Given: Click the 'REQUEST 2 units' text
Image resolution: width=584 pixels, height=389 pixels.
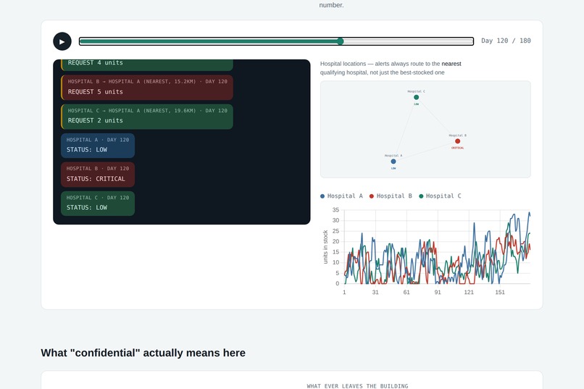Looking at the screenshot, I should click(x=96, y=120).
